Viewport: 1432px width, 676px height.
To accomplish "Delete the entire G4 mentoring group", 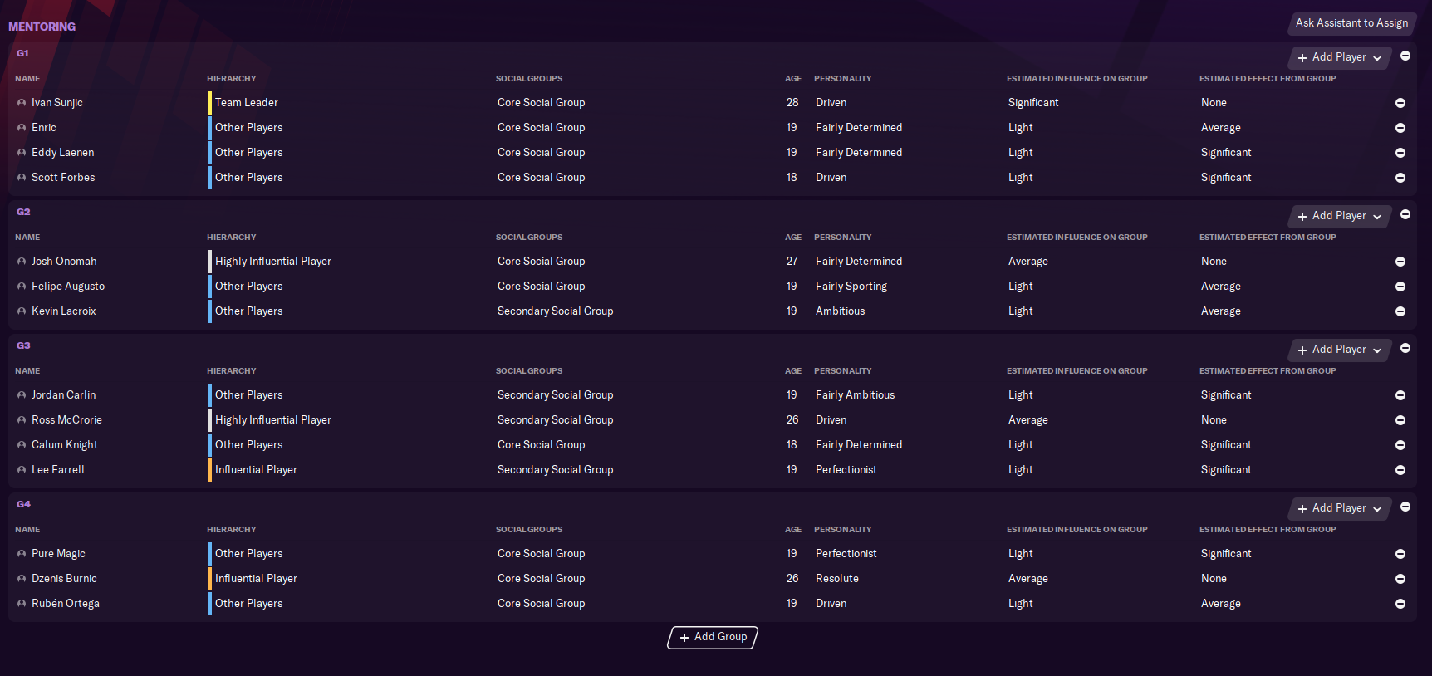I will point(1405,507).
